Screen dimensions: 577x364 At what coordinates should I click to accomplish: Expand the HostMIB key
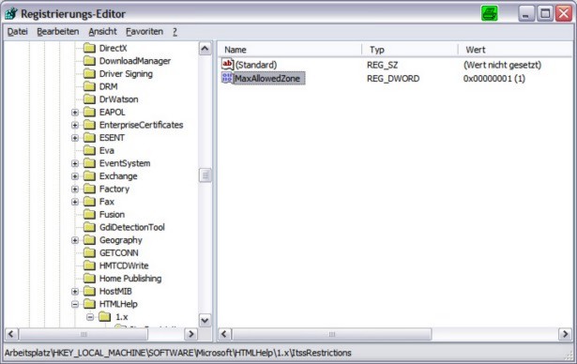tap(75, 292)
